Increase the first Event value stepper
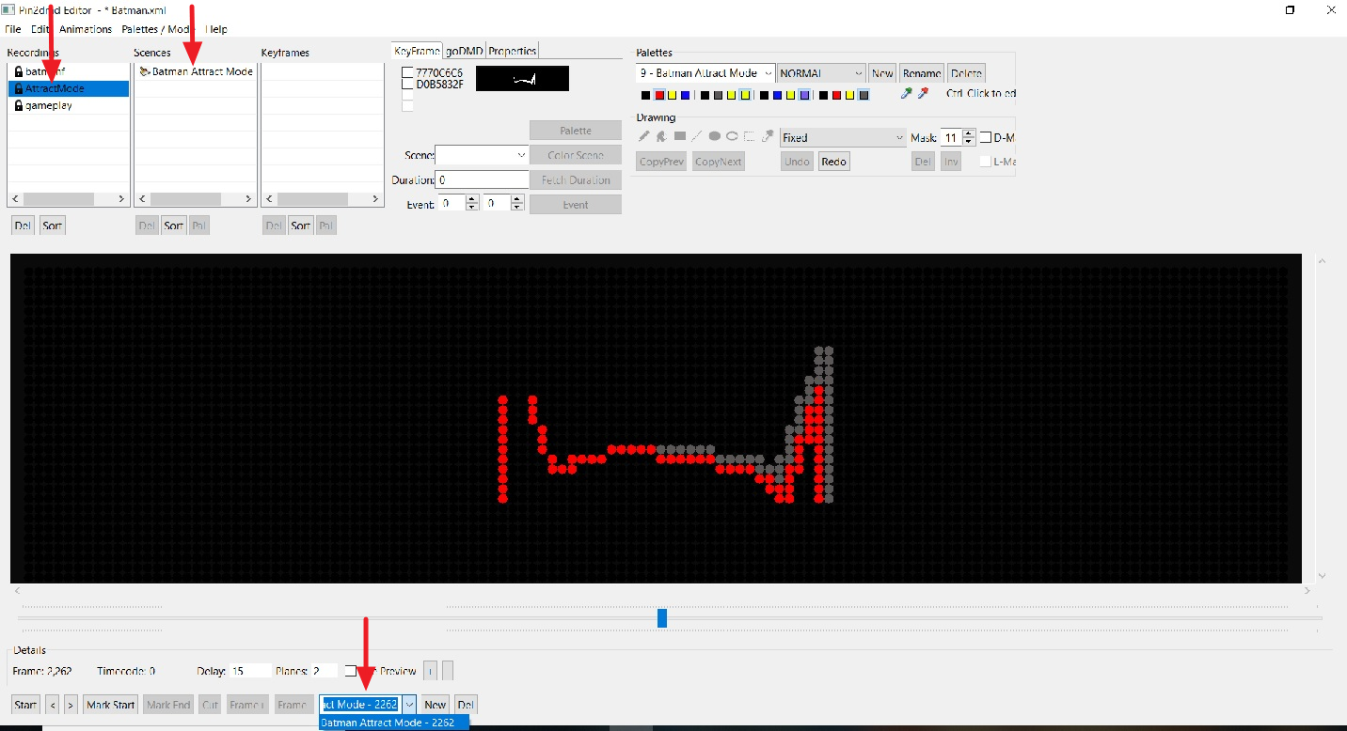 pyautogui.click(x=472, y=199)
